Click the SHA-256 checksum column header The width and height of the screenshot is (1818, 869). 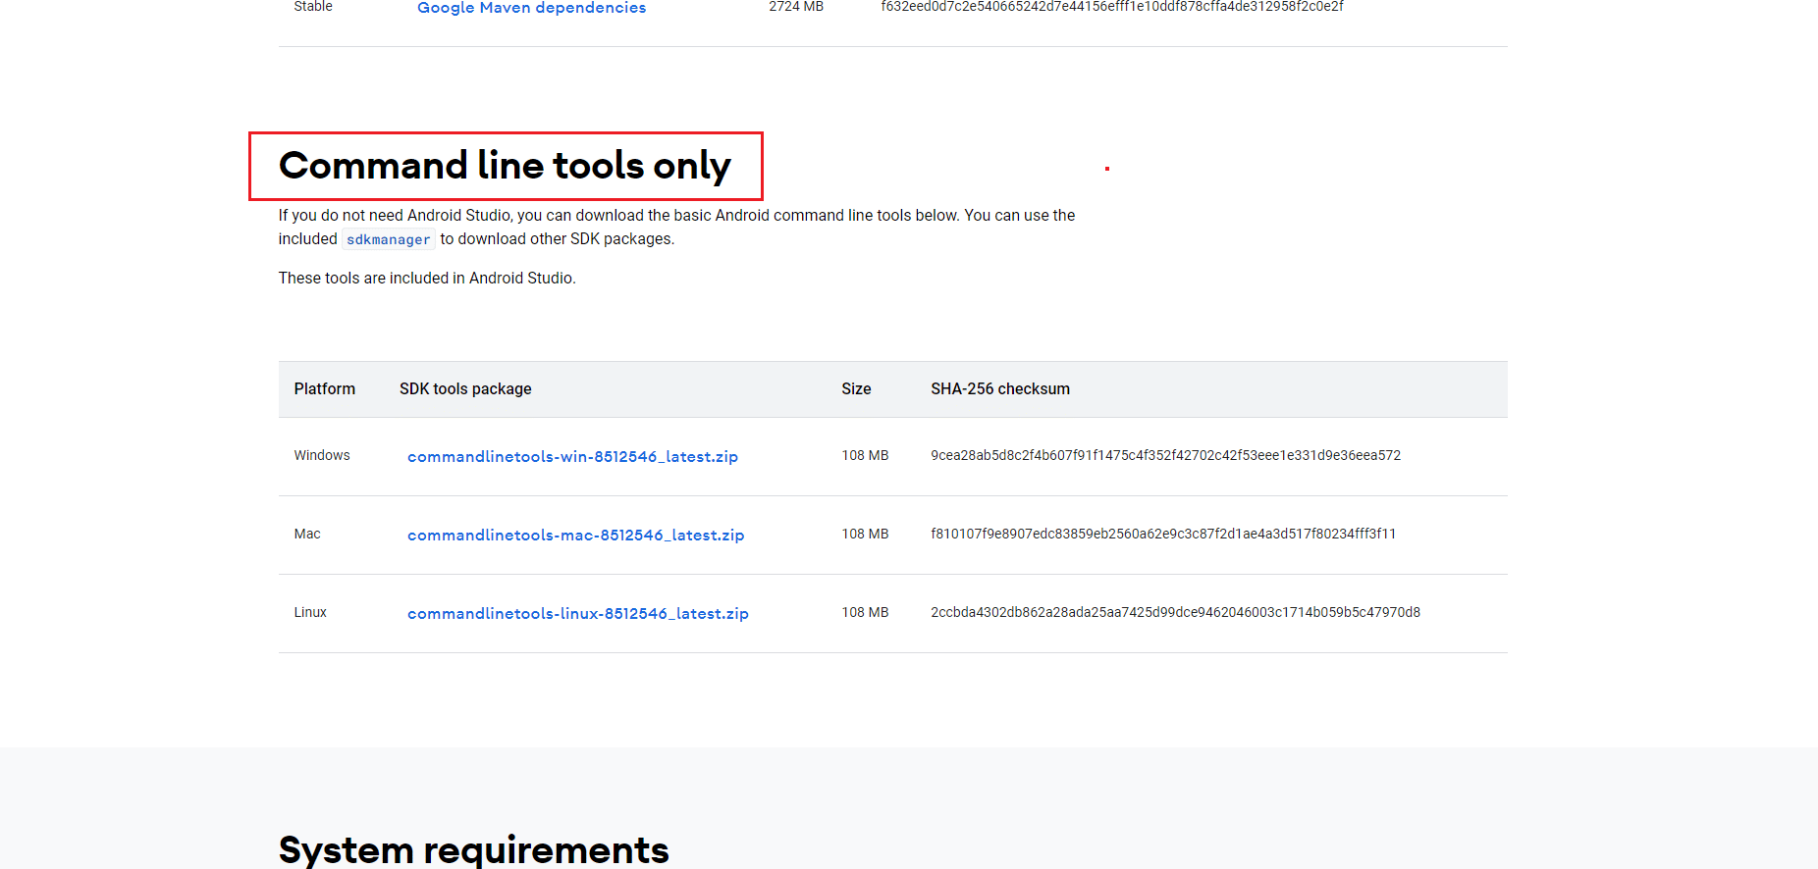tap(1000, 389)
